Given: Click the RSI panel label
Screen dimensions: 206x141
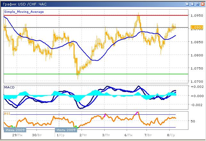Looking at the screenshot, I should [7, 113].
